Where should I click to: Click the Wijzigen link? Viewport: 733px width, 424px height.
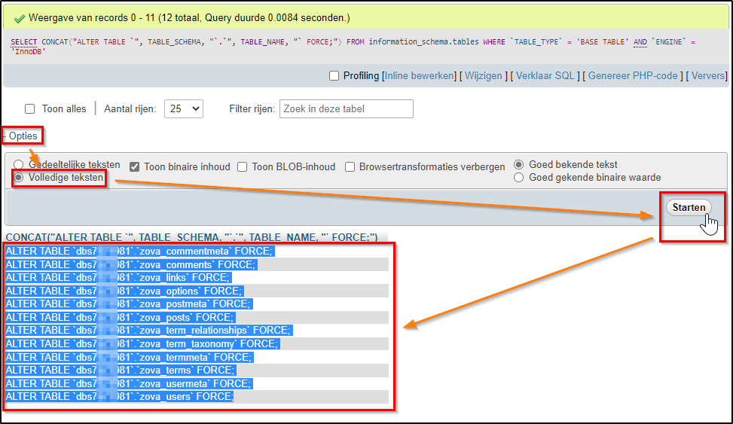click(483, 76)
